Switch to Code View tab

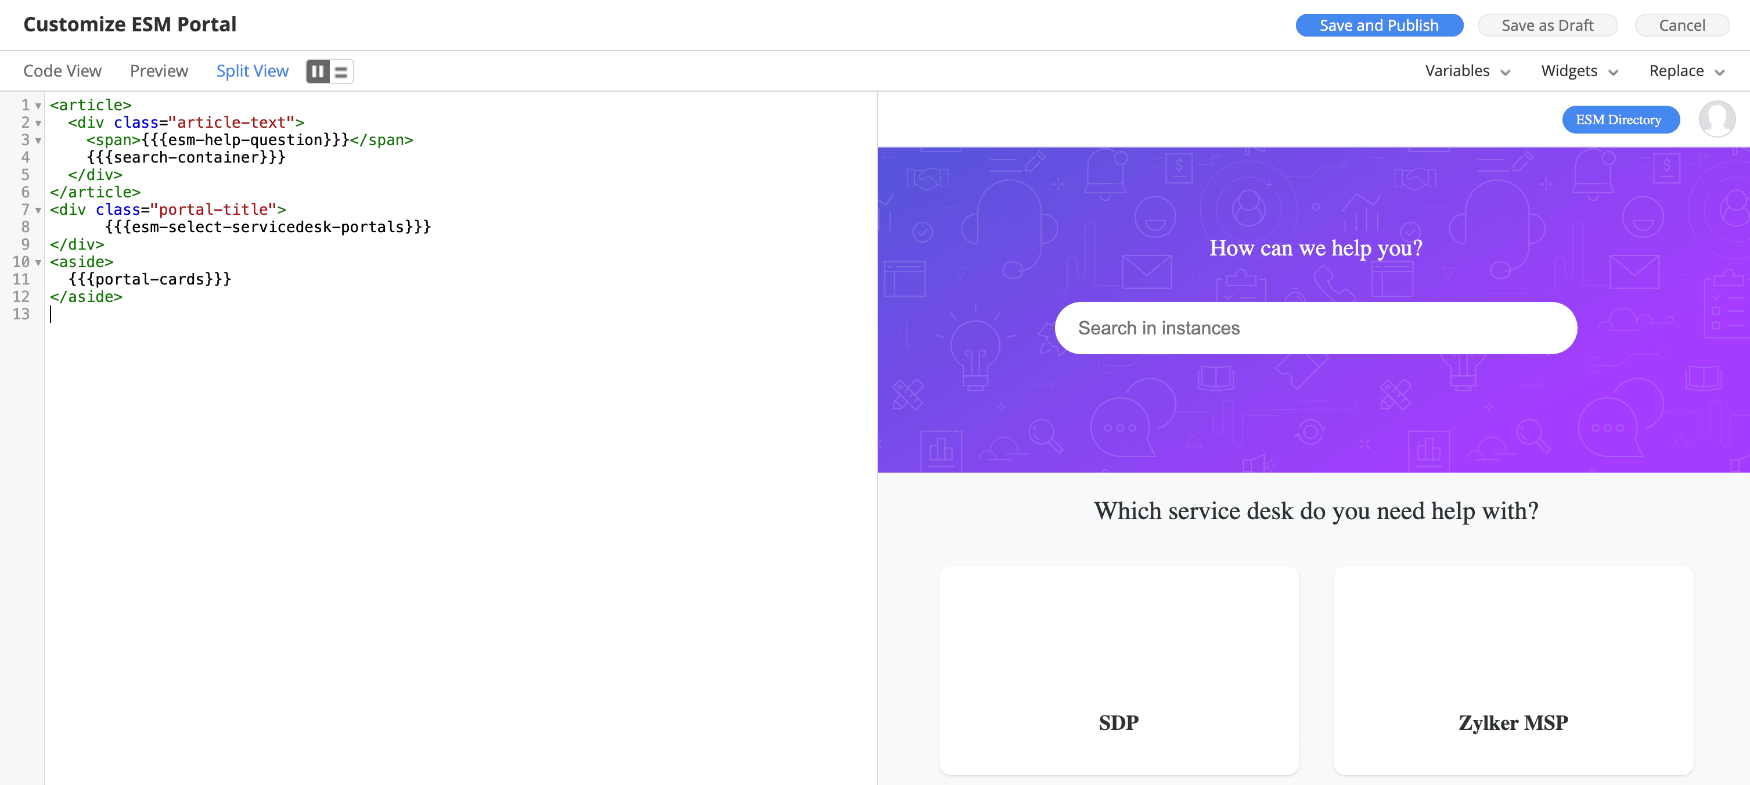tap(63, 71)
